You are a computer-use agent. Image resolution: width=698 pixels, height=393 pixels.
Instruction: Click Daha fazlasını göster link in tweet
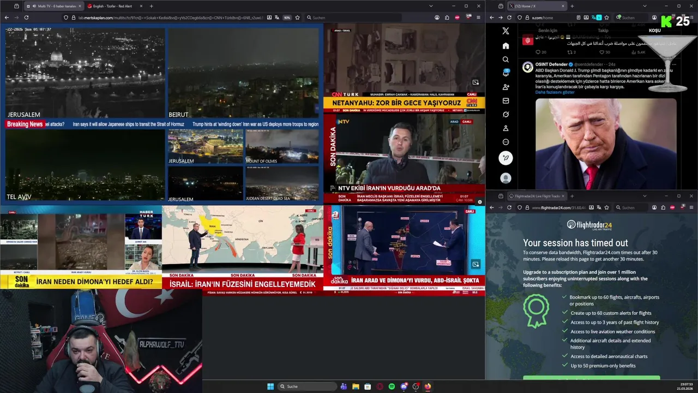tap(555, 92)
